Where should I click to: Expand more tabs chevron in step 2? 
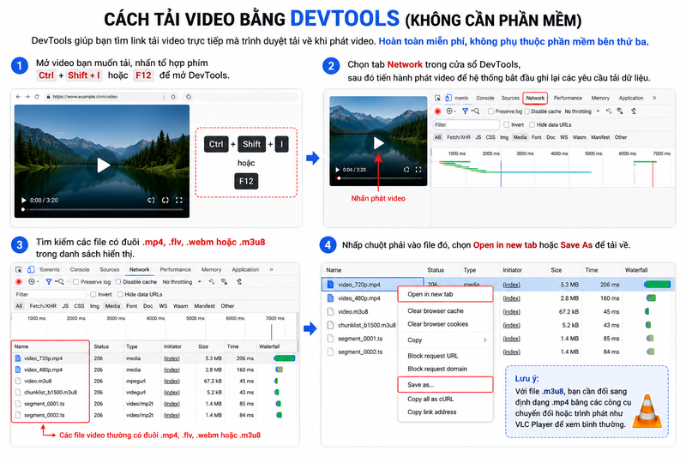[x=654, y=98]
